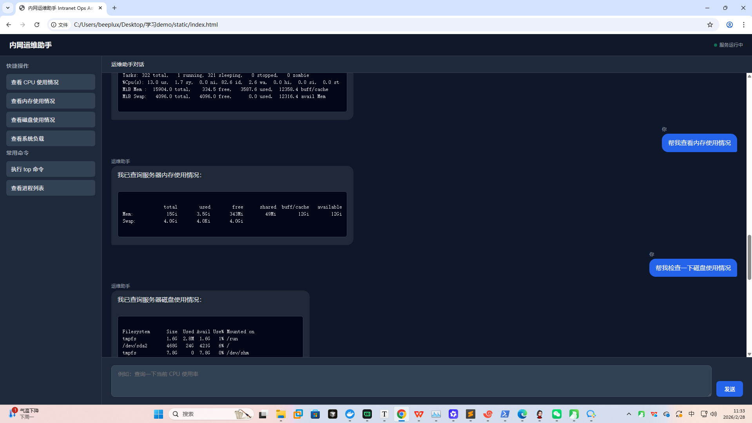Click the 帮我检查一下磁盘使用情况 user message bubble
The image size is (752, 423).
coord(693,268)
